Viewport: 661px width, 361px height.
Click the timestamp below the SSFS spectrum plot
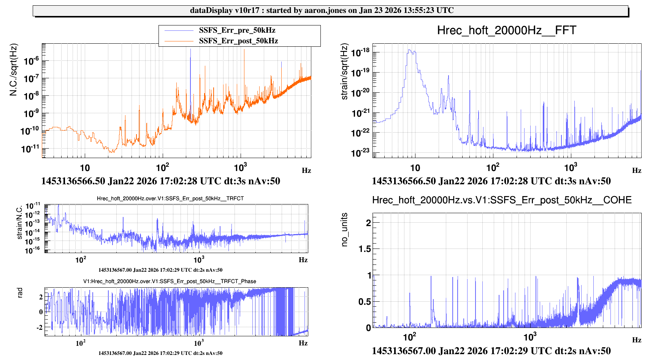point(160,181)
